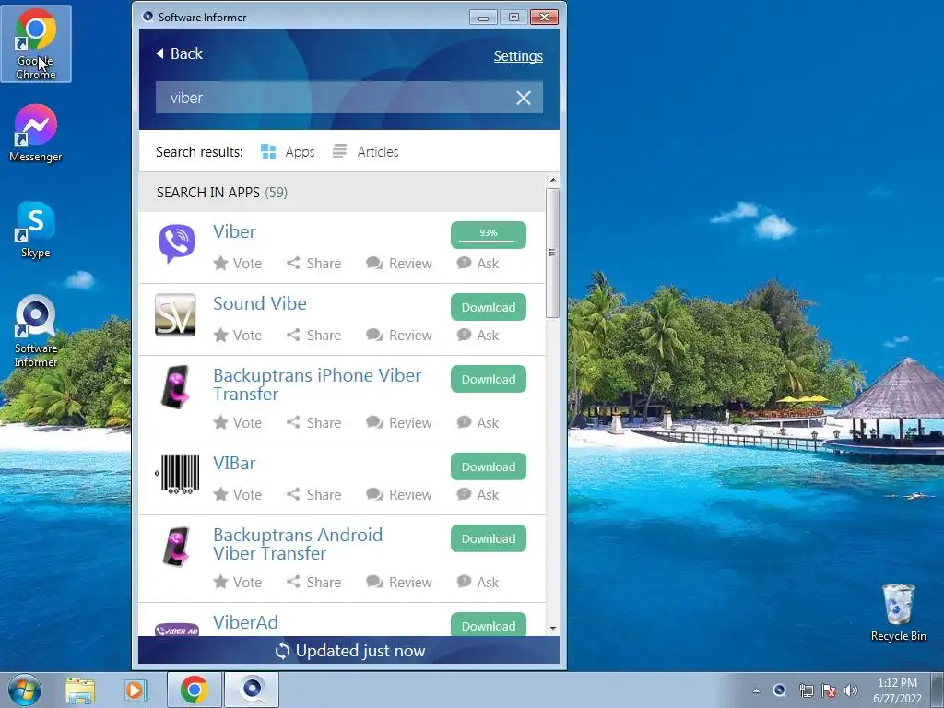The image size is (944, 708).
Task: Open Windows Media Player taskbar icon
Action: (136, 690)
